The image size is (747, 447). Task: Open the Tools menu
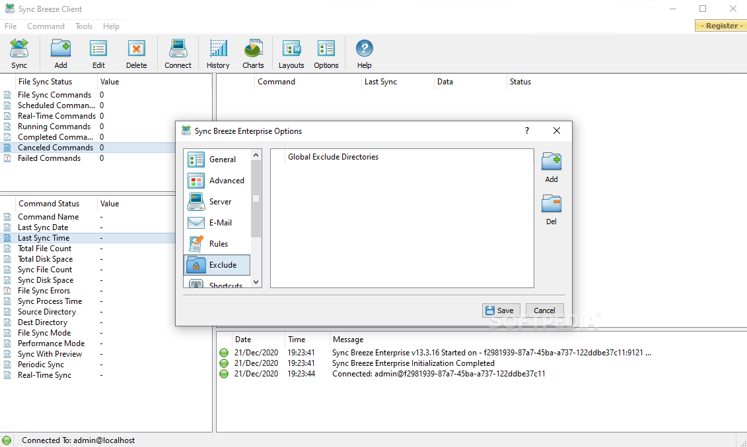[84, 26]
